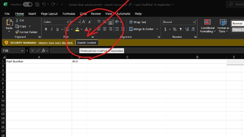Select the Formulas tab
Image resolution: width=244 pixels, height=137 pixels.
pos(69,14)
